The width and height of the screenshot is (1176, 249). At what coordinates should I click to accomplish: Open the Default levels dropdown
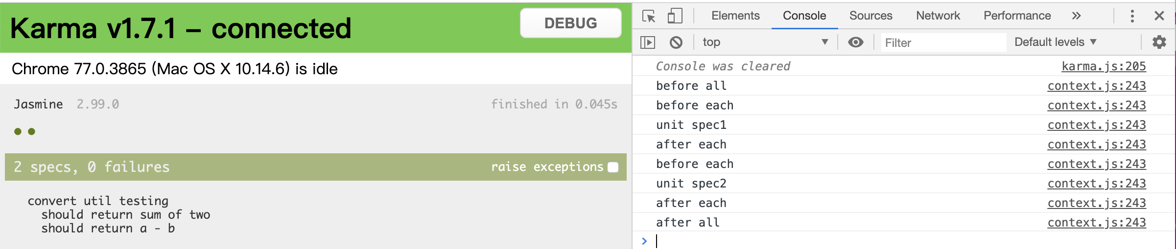1055,42
